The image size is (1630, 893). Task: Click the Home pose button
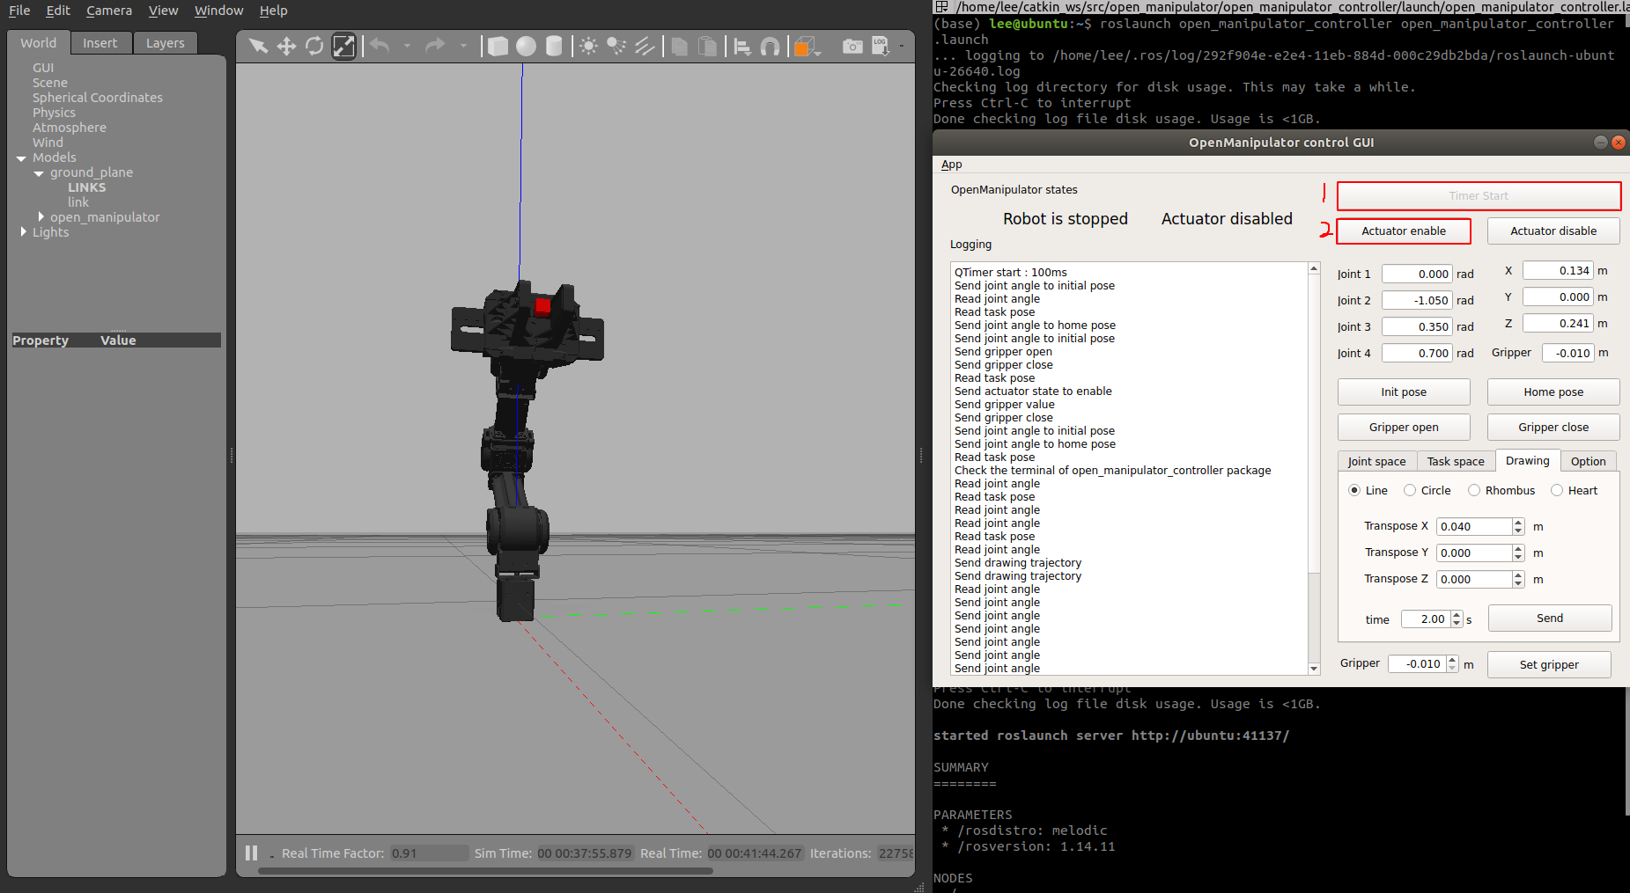coord(1553,392)
